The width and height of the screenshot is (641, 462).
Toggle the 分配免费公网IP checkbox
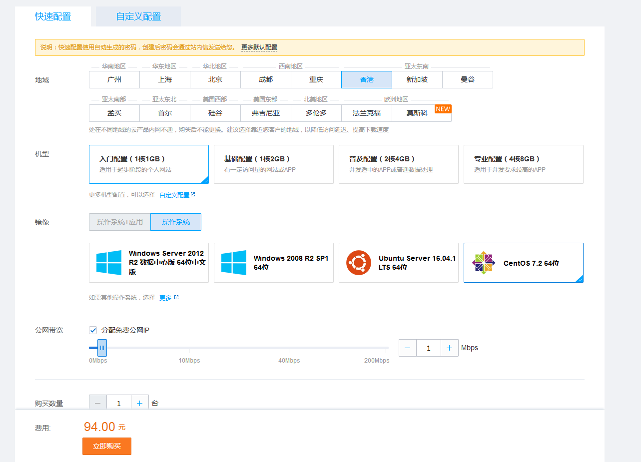click(93, 330)
